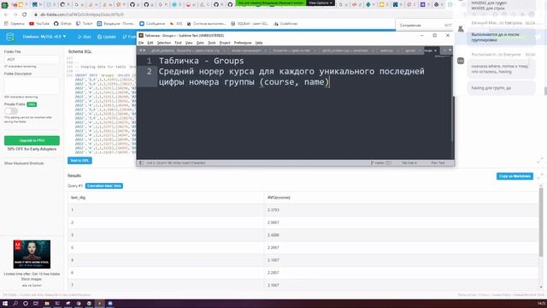Reload the browser page
Viewport: 547px width, 308px height.
25,15
